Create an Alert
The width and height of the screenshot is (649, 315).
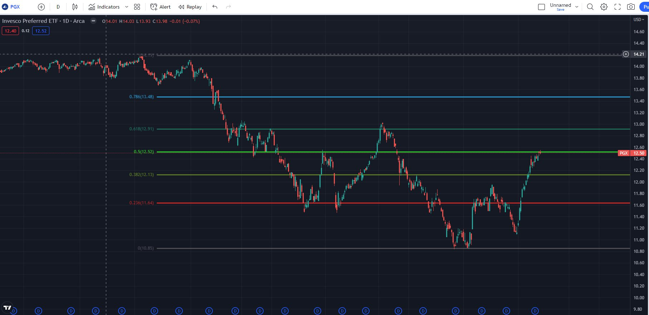(x=160, y=7)
